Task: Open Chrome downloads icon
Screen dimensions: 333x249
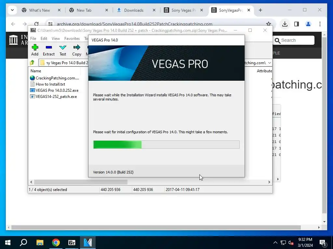Action: (x=285, y=24)
